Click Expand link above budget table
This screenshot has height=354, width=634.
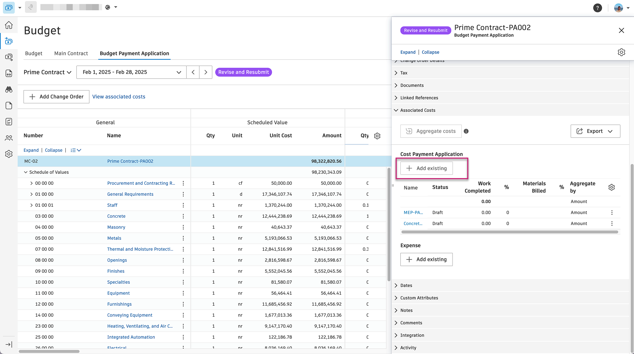click(31, 150)
